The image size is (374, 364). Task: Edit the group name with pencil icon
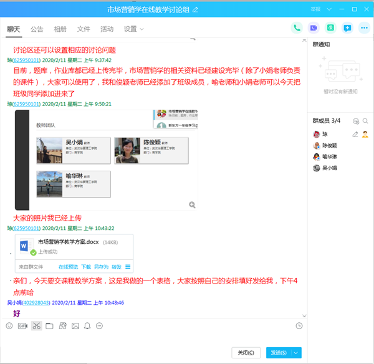coord(196,10)
